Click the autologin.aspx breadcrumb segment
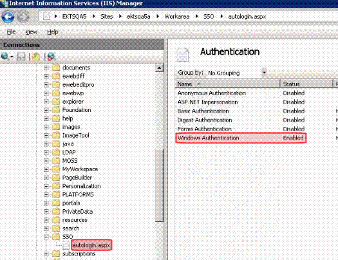The image size is (338, 260). [247, 16]
